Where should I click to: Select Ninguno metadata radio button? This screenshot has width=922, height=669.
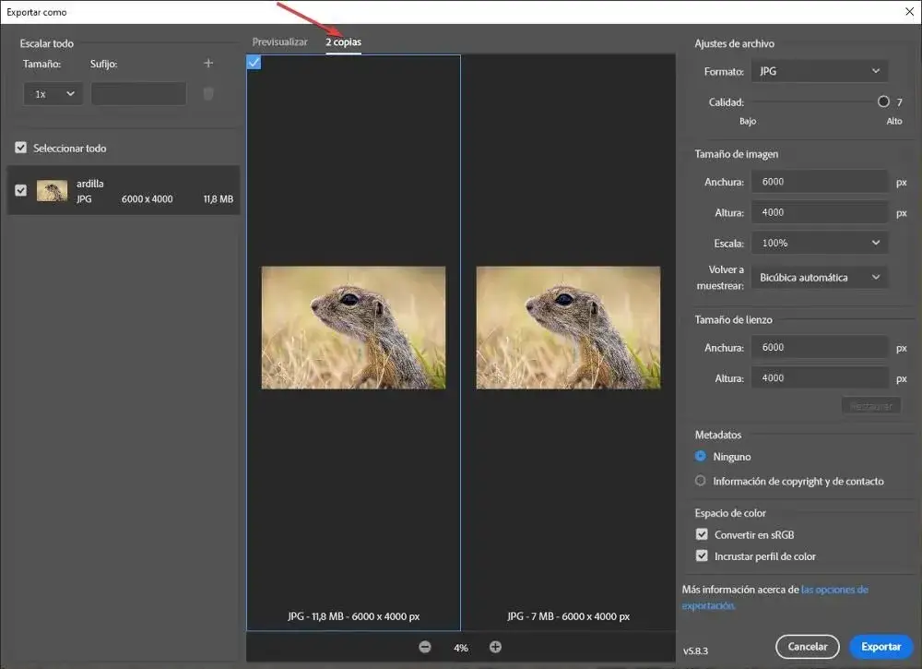(701, 456)
